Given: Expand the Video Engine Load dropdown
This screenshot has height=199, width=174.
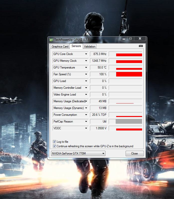Looking at the screenshot, I should [x=86, y=94].
